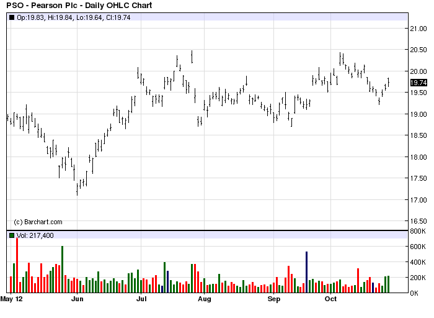Click the 'Aug' date axis label
This screenshot has height=318, width=434.
205,299
